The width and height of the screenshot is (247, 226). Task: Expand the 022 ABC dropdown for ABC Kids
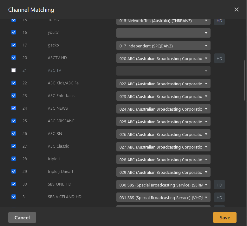163,83
